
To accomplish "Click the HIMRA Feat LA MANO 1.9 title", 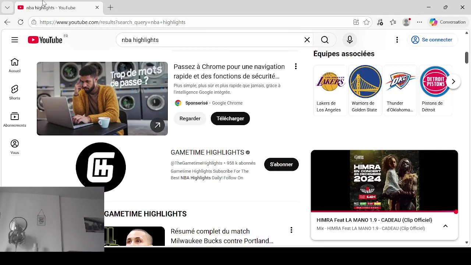I will coord(374,220).
